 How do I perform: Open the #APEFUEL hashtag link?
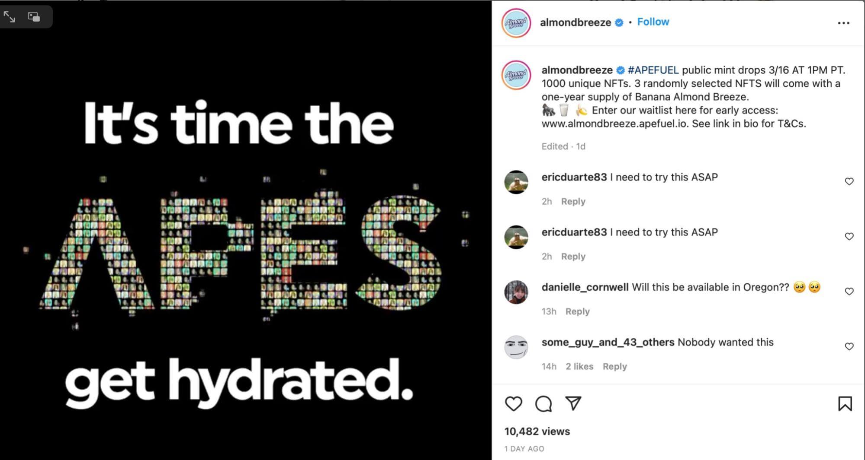pos(653,70)
